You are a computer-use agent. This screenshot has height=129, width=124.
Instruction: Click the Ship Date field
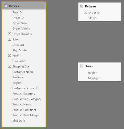24,121
